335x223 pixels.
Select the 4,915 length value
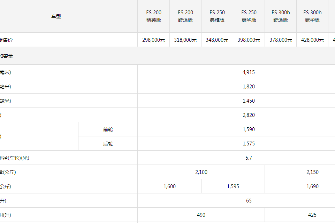[249, 72]
